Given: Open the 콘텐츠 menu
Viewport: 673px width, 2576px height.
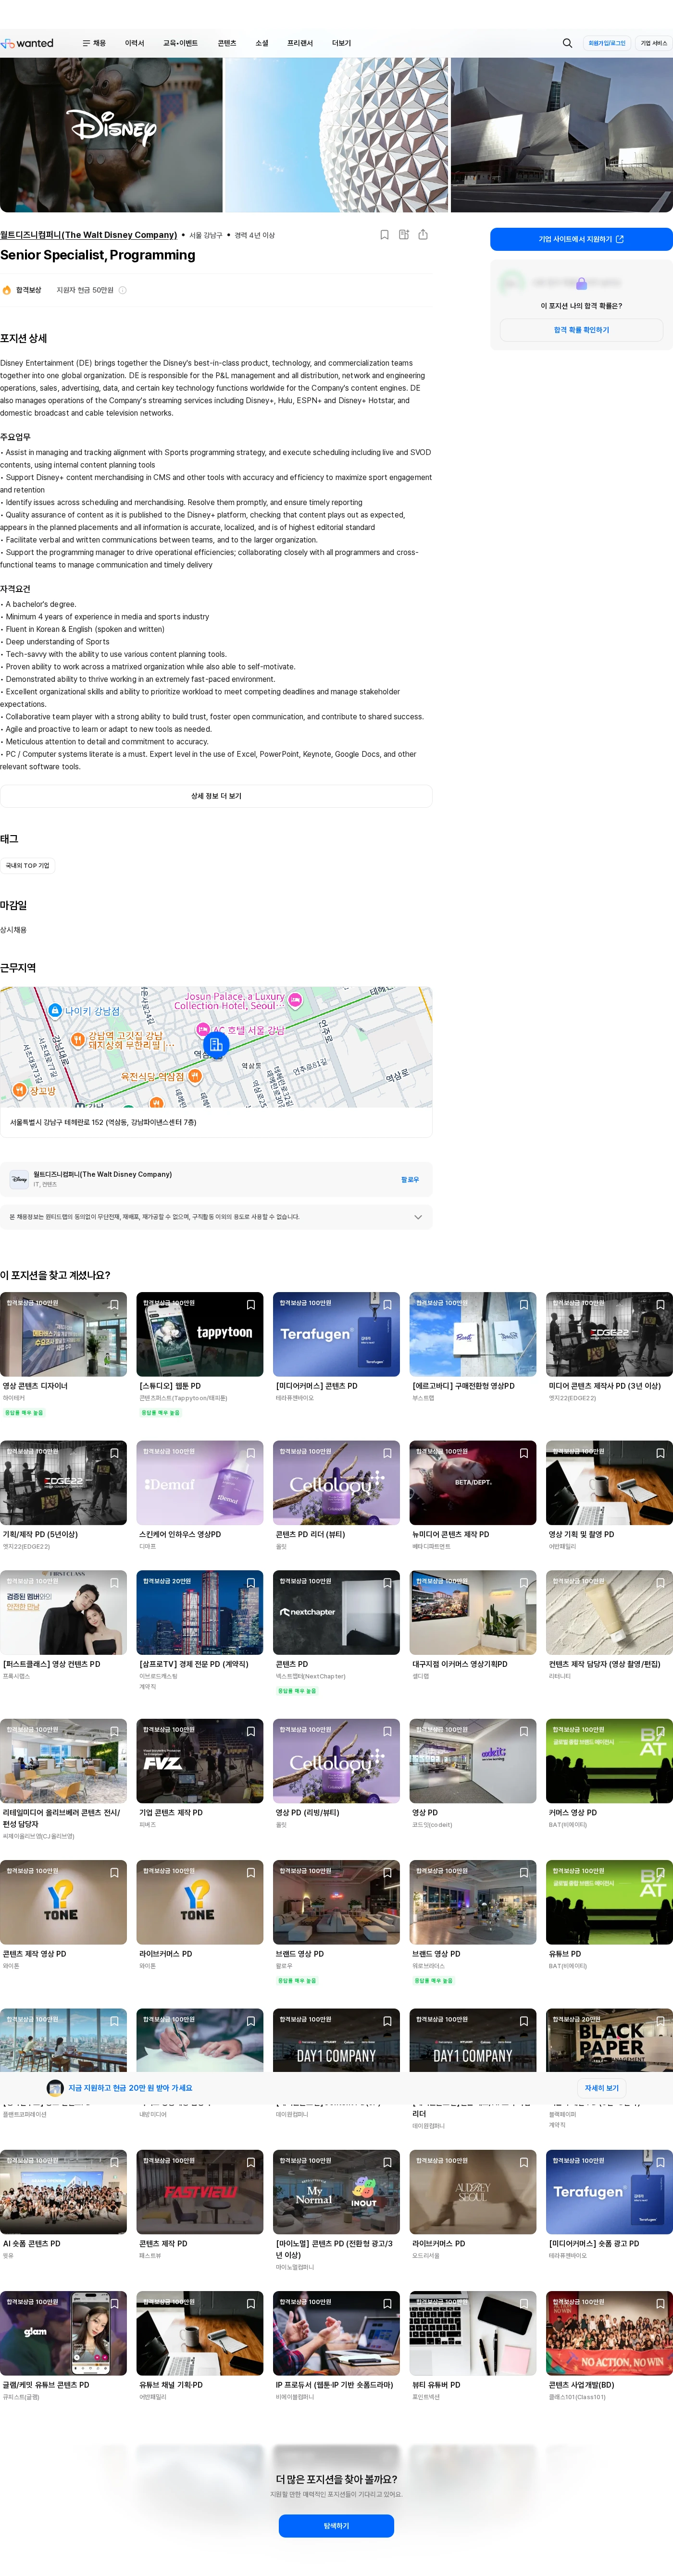Looking at the screenshot, I should tap(227, 43).
